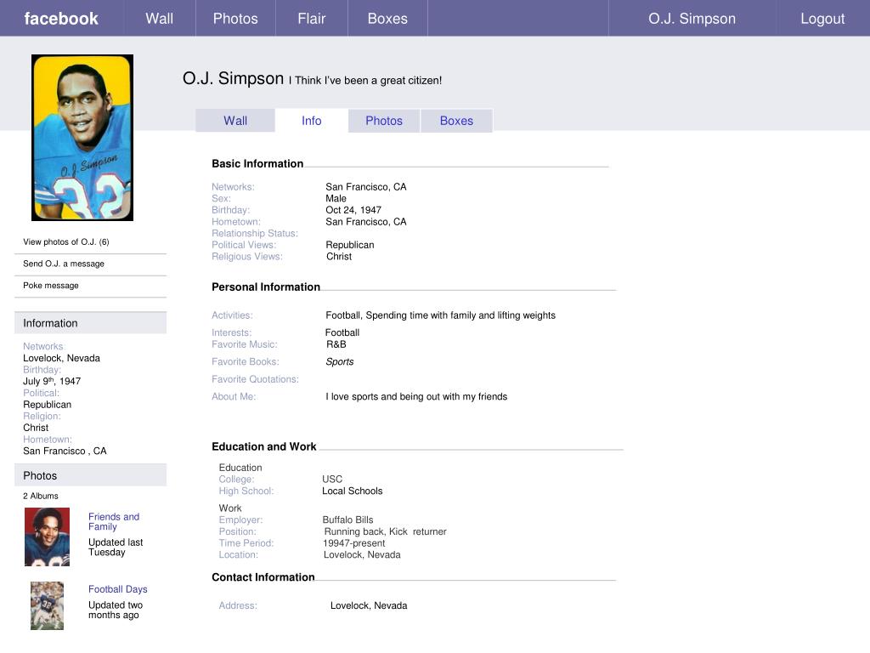Click the Friends and Family album thumbnail
The height and width of the screenshot is (653, 870).
click(47, 536)
